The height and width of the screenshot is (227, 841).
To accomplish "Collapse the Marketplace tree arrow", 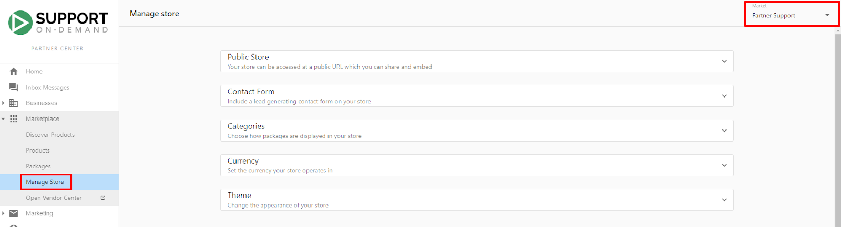I will click(x=3, y=119).
